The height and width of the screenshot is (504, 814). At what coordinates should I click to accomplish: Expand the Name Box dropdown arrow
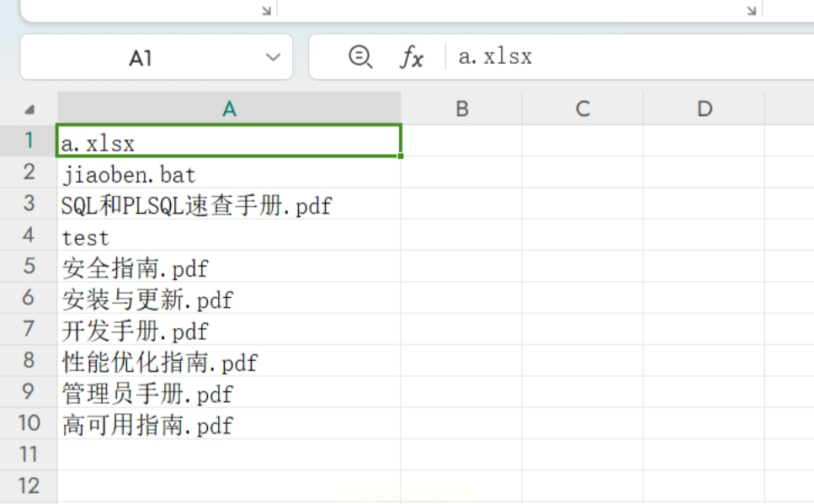point(273,57)
